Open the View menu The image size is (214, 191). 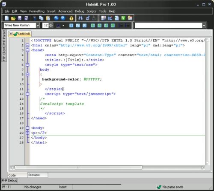pos(23,11)
